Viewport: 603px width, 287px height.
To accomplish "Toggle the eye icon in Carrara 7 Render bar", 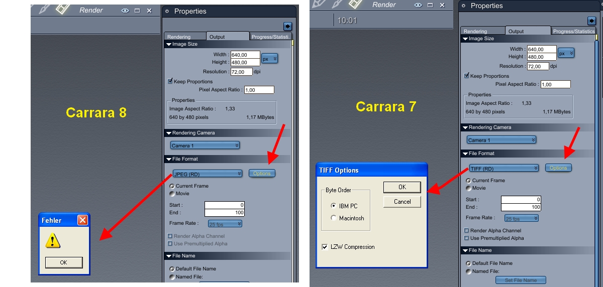I will [418, 5].
